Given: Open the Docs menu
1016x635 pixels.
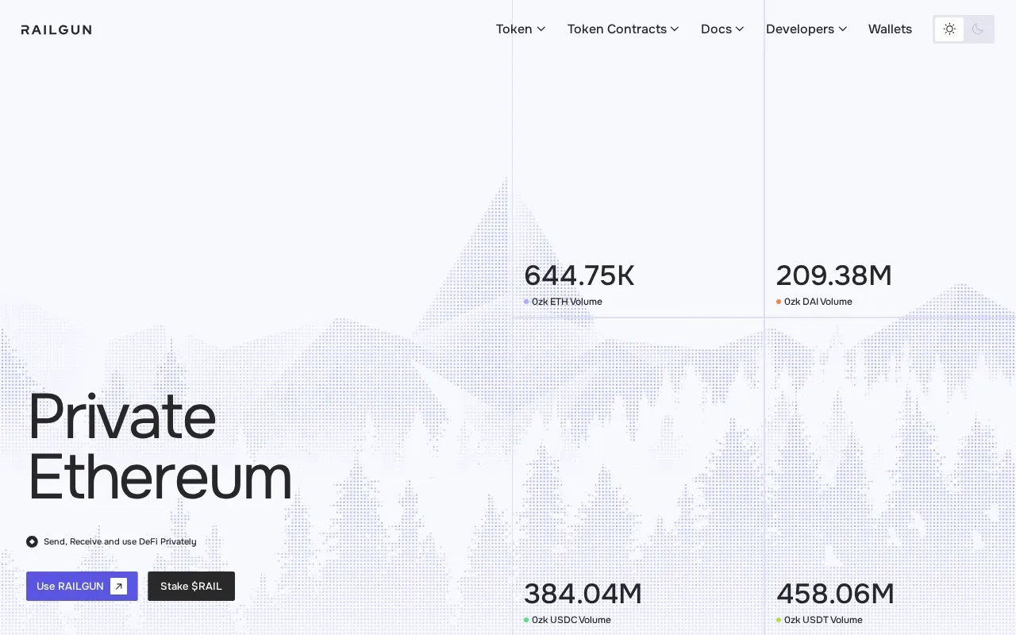Looking at the screenshot, I should point(722,29).
